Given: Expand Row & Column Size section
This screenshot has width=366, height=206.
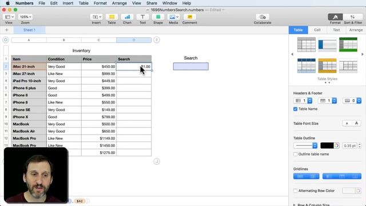Looking at the screenshot, I should (295, 205).
